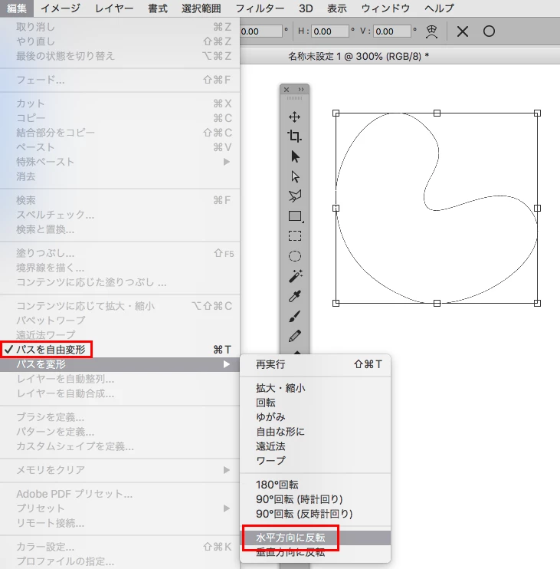
Task: Choose 垂直方向に反転 to flip vertically
Action: click(316, 552)
